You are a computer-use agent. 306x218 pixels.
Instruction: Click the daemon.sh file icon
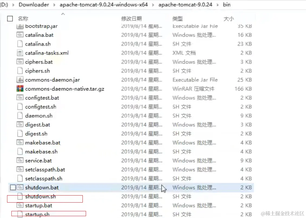(20, 116)
